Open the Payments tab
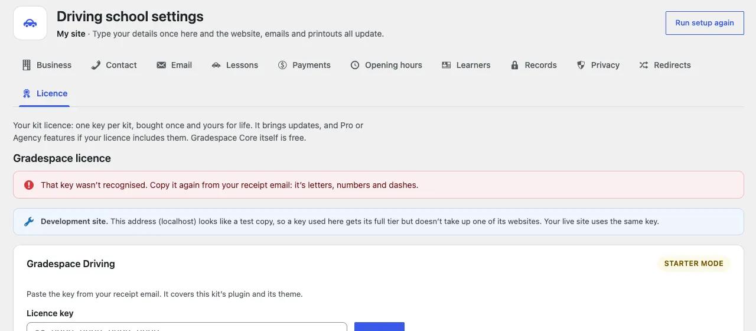 304,65
